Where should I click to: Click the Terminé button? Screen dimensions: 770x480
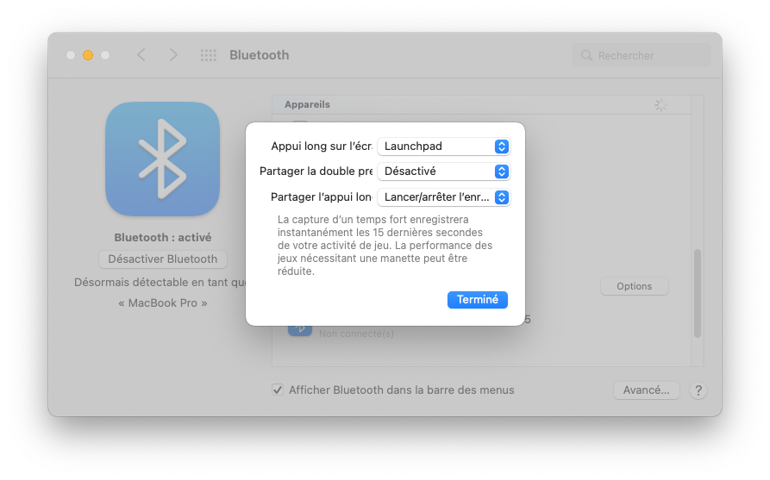[478, 299]
